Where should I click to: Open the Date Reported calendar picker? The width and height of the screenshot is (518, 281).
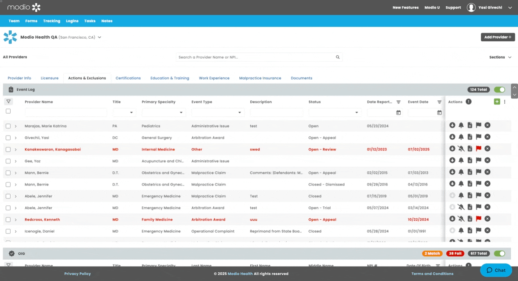click(x=398, y=113)
